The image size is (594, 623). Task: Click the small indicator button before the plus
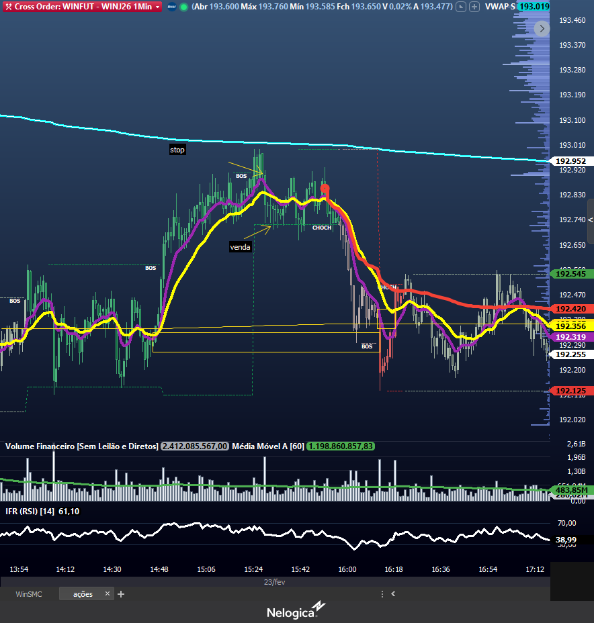click(460, 7)
